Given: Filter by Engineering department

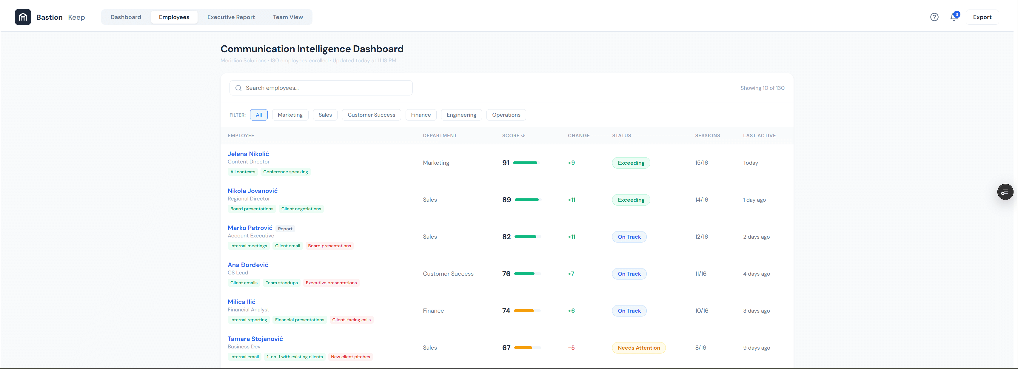Looking at the screenshot, I should coord(461,115).
